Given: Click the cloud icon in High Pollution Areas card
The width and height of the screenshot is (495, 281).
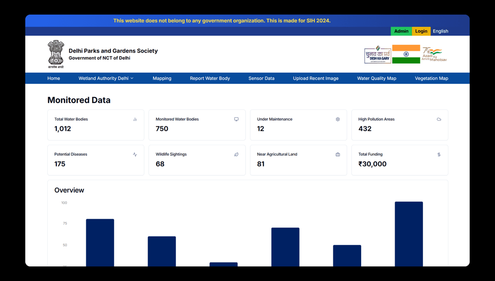Looking at the screenshot, I should 439,119.
